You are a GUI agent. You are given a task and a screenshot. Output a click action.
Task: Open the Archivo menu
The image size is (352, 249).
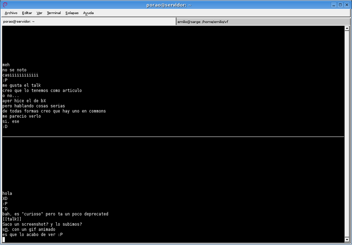click(11, 13)
